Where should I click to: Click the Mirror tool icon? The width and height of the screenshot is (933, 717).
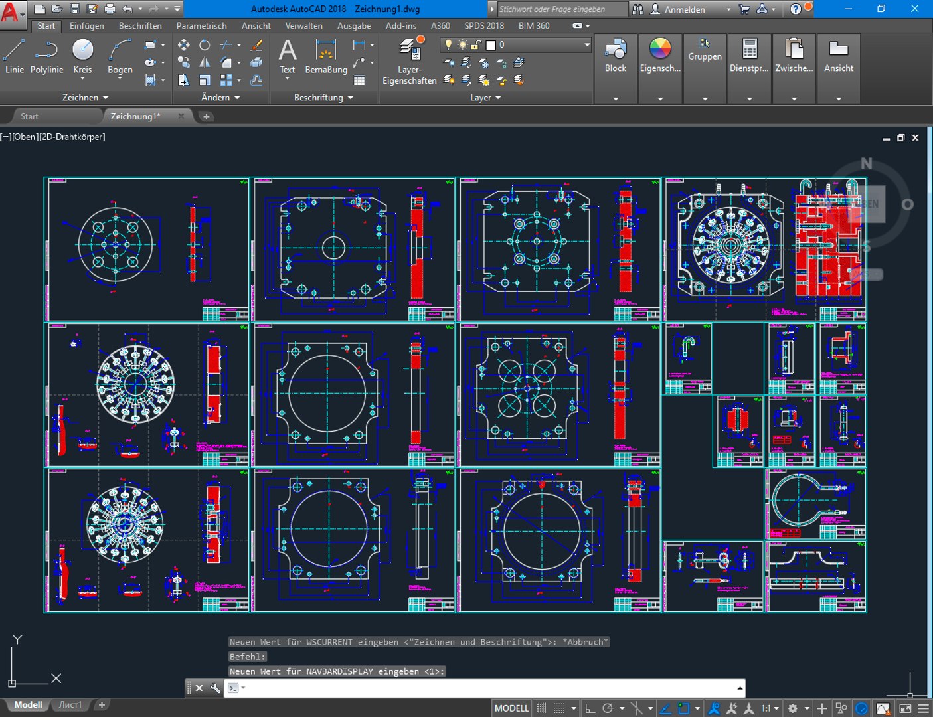tap(205, 62)
